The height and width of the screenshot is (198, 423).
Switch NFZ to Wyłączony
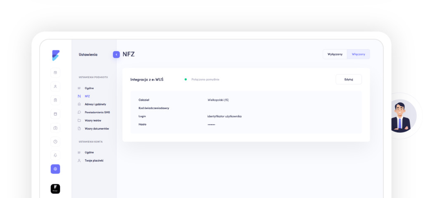pyautogui.click(x=335, y=54)
